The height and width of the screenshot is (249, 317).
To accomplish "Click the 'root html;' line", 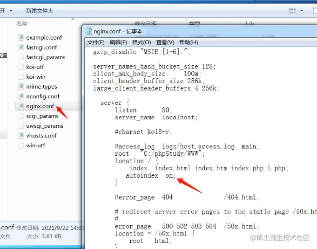I will pyautogui.click(x=151, y=241).
